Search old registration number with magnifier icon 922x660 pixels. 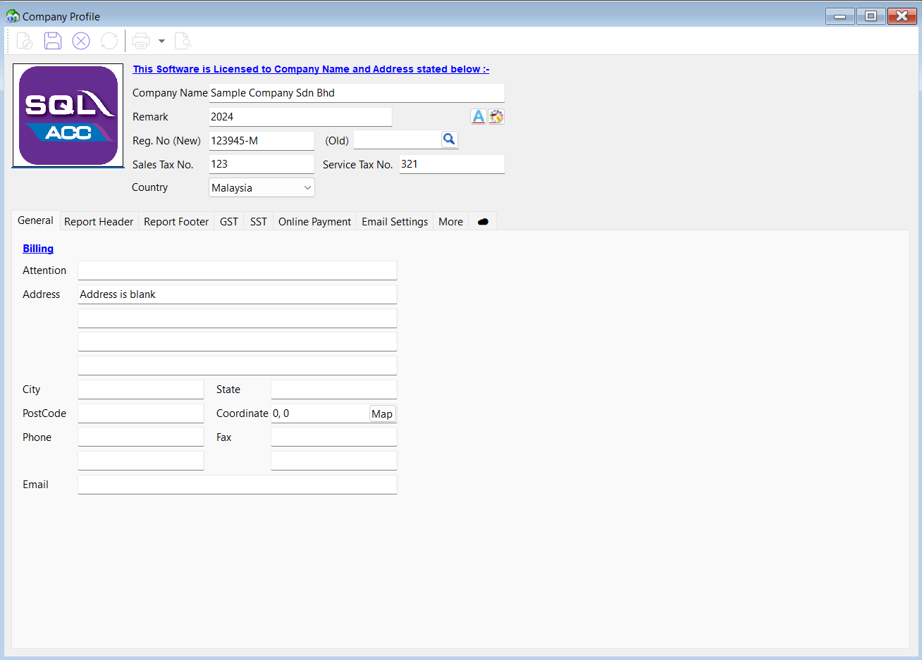449,139
